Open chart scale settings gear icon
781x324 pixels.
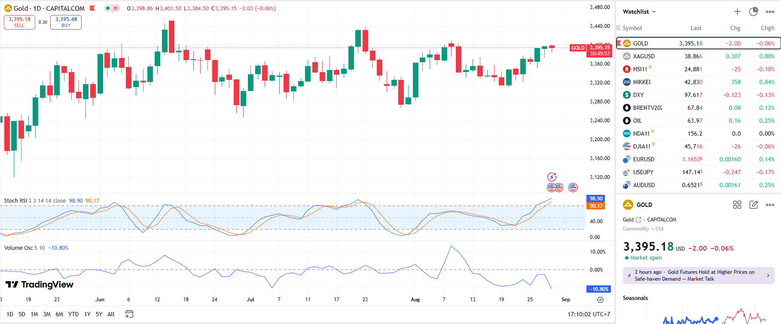click(x=600, y=300)
